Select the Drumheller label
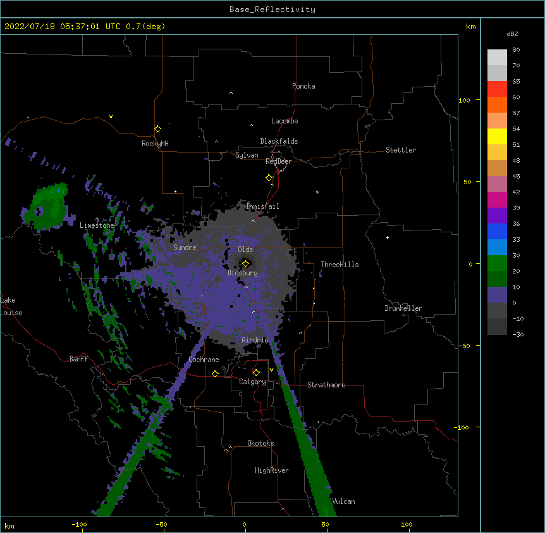Screen dimensions: 545x533 click(x=403, y=308)
